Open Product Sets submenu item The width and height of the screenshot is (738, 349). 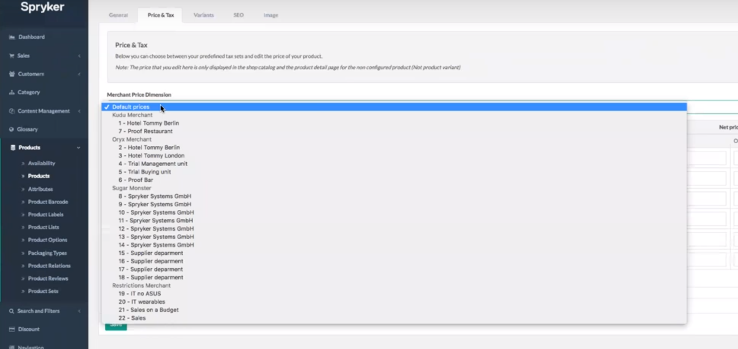pos(43,292)
